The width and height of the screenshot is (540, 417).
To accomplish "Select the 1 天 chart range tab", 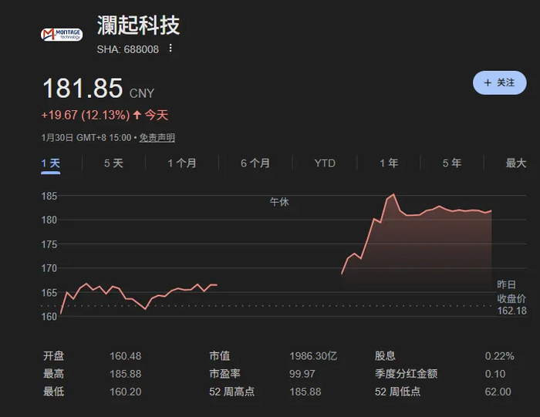I will (51, 163).
